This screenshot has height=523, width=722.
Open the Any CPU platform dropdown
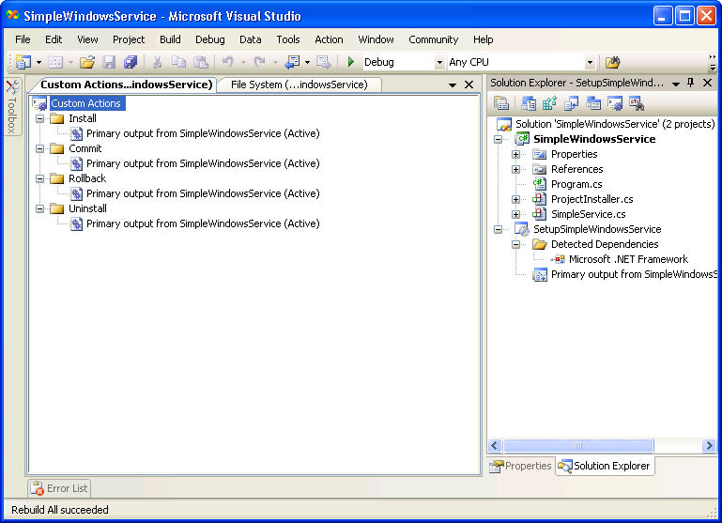tap(590, 62)
